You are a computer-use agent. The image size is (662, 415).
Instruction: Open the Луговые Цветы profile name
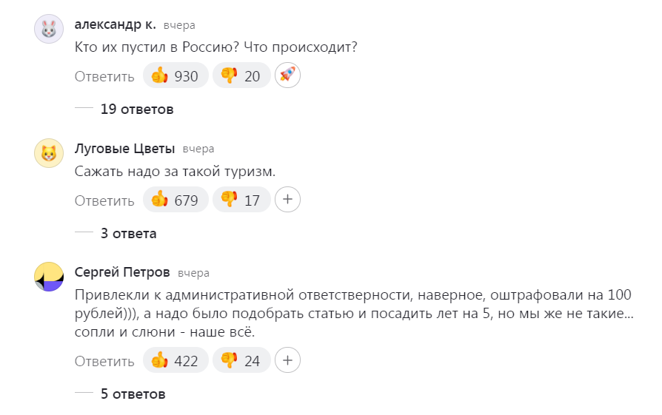click(124, 149)
